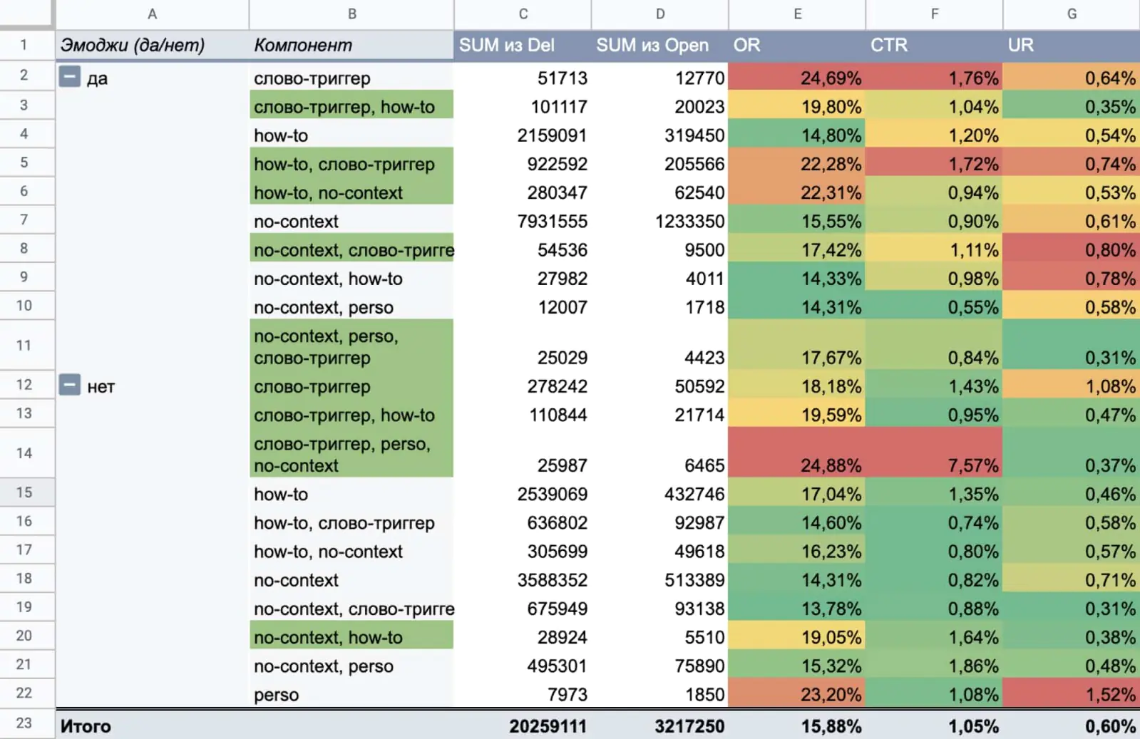Select cell 'no-context, perso, слово-триггер'
The image size is (1140, 739).
[x=351, y=345]
